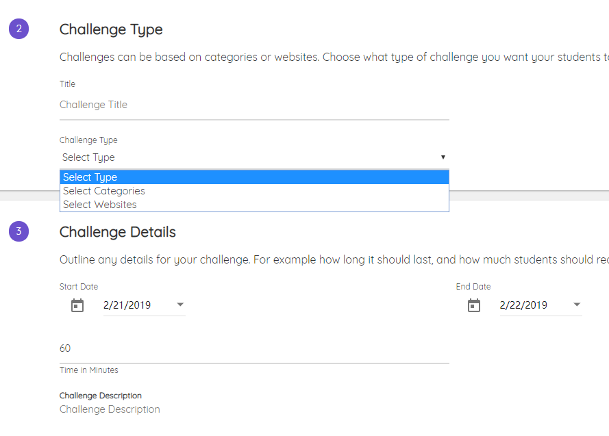Click the start date value 2/21/2019
609x436 pixels.
[127, 305]
